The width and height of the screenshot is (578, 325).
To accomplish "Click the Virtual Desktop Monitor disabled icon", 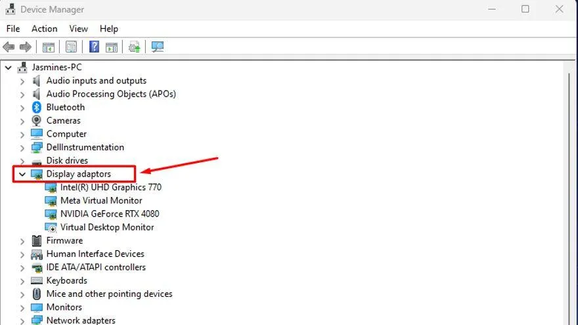I will point(51,227).
